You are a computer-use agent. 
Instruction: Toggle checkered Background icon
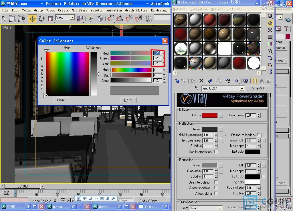(270, 30)
